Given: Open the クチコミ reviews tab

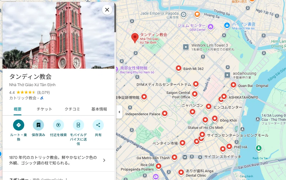Looking at the screenshot, I should pyautogui.click(x=72, y=109).
